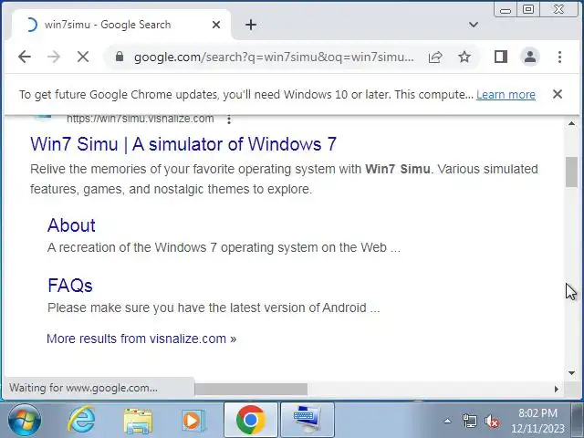This screenshot has height=438, width=584.
Task: Click the vertical scrollbar up arrow
Action: point(571,123)
